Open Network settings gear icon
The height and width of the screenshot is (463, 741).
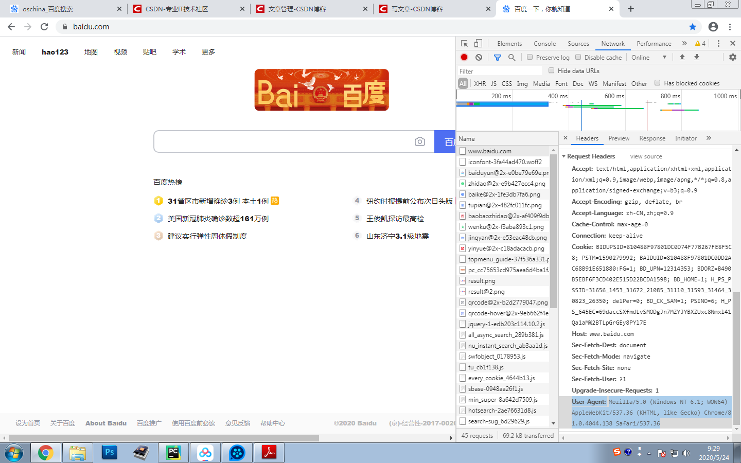coord(733,58)
